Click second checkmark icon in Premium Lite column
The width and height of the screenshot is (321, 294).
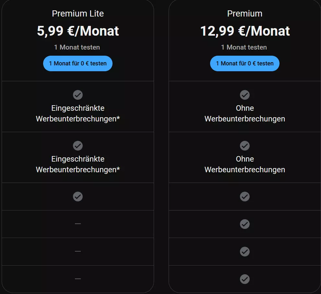pos(78,146)
